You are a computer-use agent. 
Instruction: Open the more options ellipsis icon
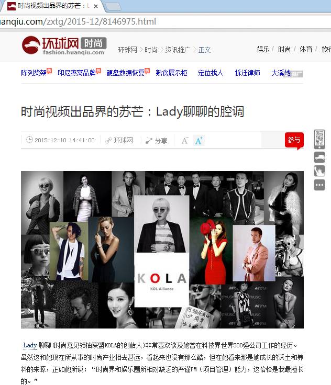click(x=319, y=185)
